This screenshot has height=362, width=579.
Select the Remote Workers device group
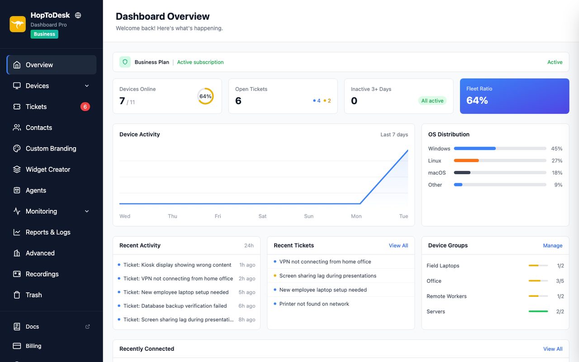pyautogui.click(x=495, y=296)
